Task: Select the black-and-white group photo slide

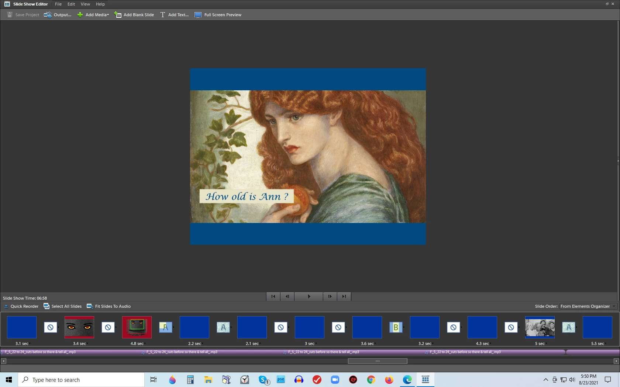Action: pos(540,327)
